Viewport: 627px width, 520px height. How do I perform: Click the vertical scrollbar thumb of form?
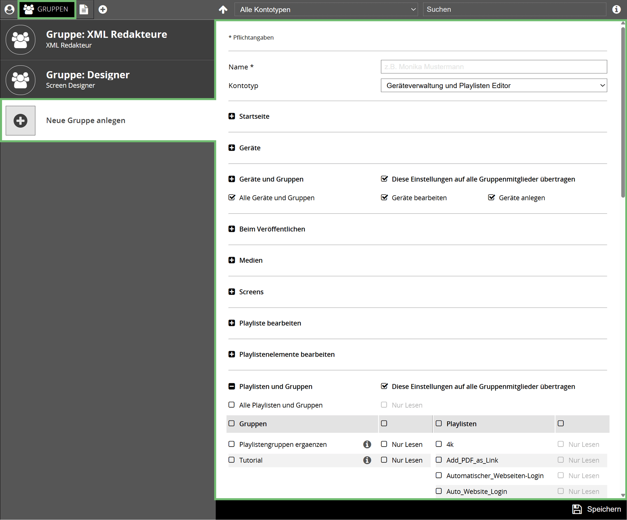[623, 112]
